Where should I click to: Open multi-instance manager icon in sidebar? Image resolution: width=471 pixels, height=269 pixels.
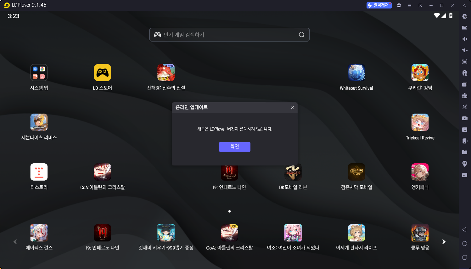(x=465, y=84)
